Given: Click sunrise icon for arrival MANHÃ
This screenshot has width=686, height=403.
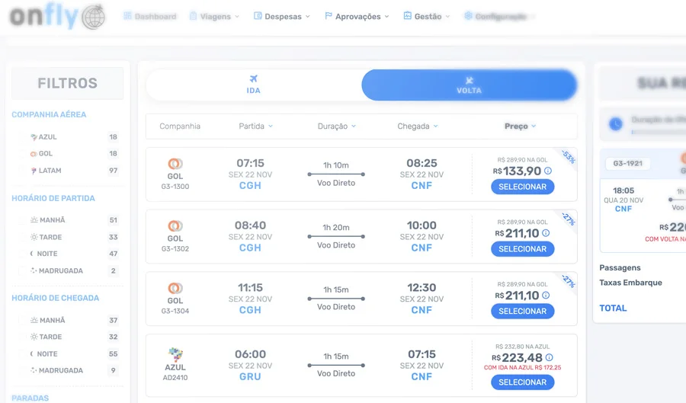Looking at the screenshot, I should pos(34,320).
